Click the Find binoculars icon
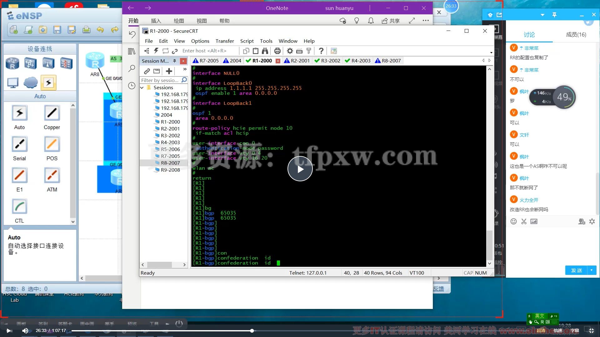Screen dimensions: 600x337 pos(265,51)
